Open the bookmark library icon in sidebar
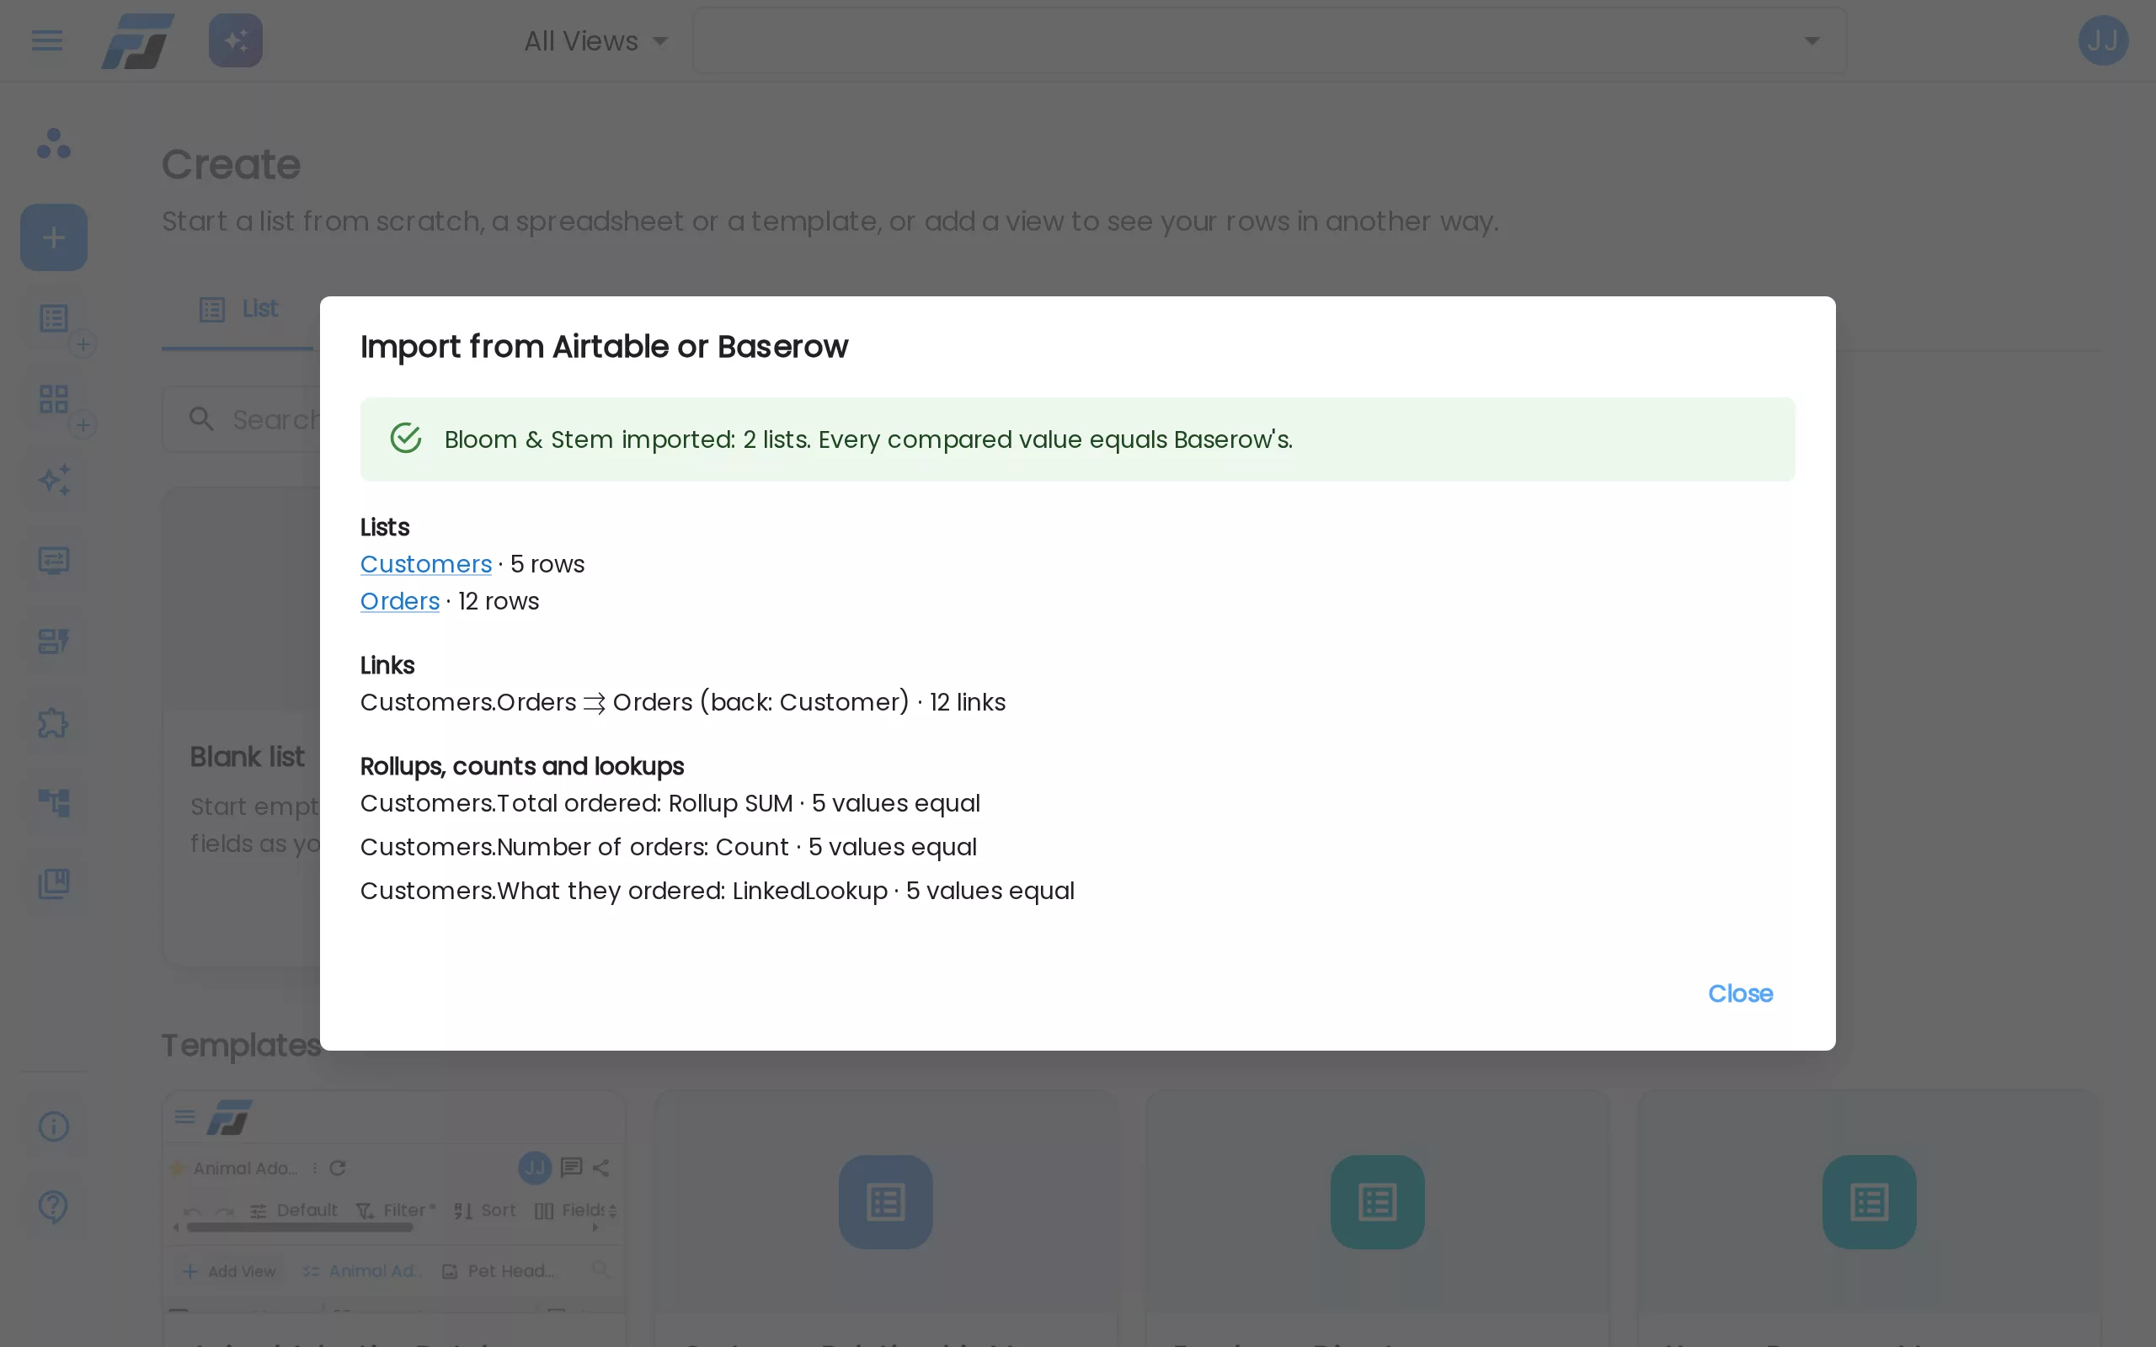 pyautogui.click(x=53, y=884)
